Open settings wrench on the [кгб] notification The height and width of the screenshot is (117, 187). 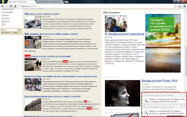coord(181,95)
